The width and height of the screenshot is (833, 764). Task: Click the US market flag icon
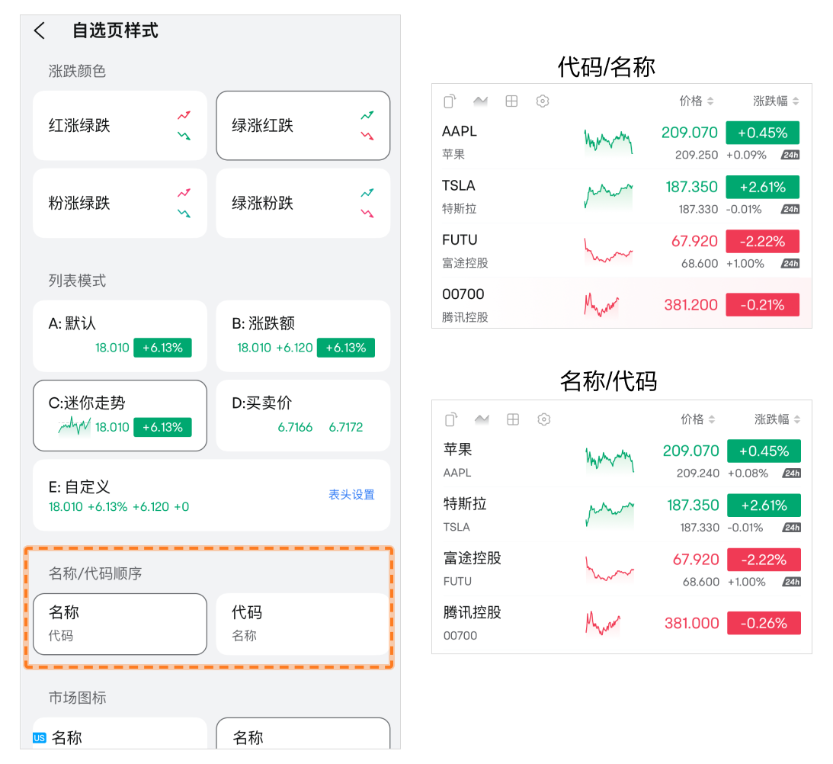[40, 737]
